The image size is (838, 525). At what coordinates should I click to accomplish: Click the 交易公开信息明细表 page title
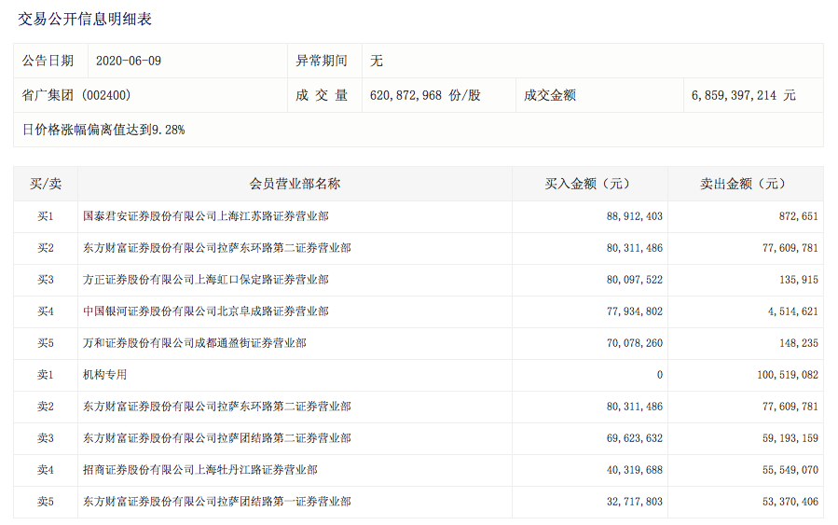click(85, 19)
